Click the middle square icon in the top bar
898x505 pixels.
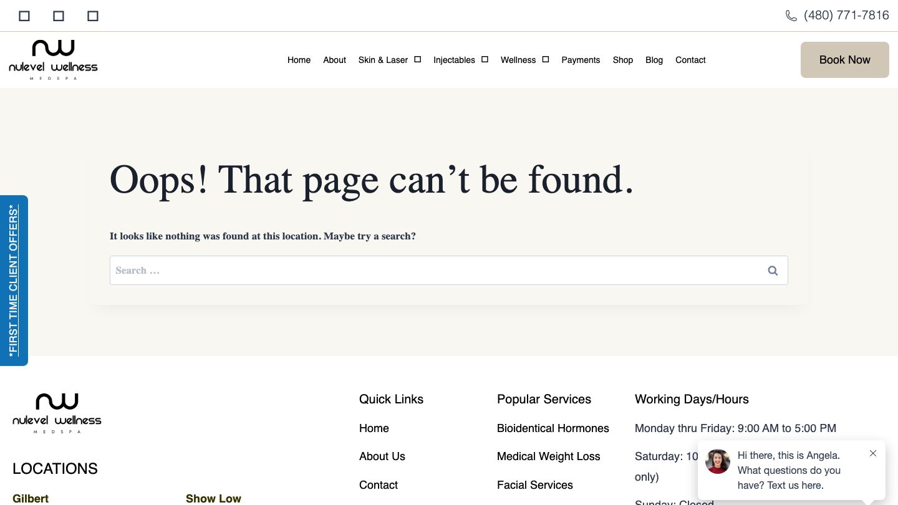pos(59,16)
